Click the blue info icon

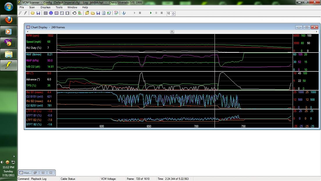tap(124, 13)
